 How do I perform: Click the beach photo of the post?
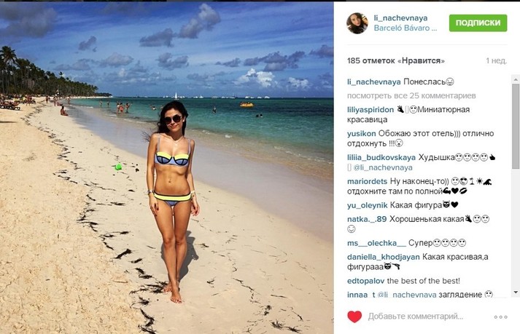166,168
